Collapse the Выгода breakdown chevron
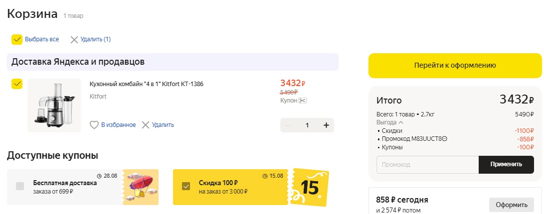The image size is (544, 214). 401,122
